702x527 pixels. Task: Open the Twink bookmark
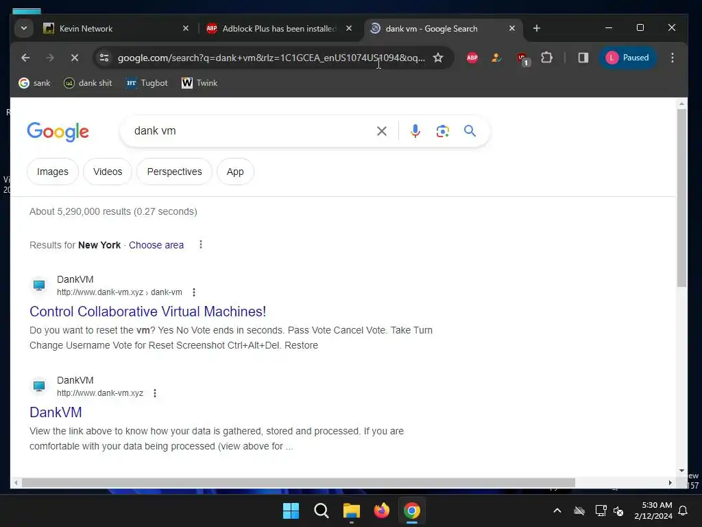point(199,83)
